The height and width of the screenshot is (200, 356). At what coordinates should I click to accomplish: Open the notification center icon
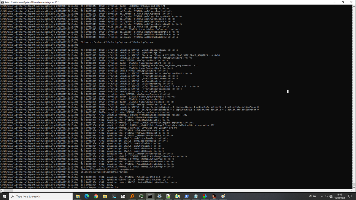point(350,196)
